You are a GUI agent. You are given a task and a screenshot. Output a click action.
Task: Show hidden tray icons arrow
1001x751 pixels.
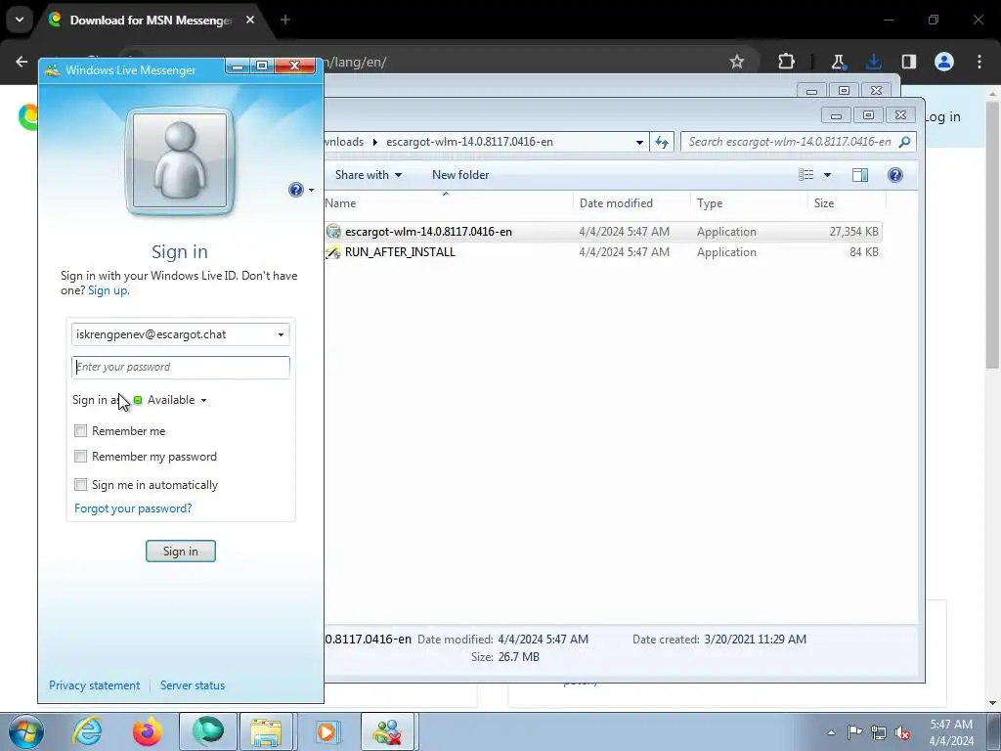(831, 732)
